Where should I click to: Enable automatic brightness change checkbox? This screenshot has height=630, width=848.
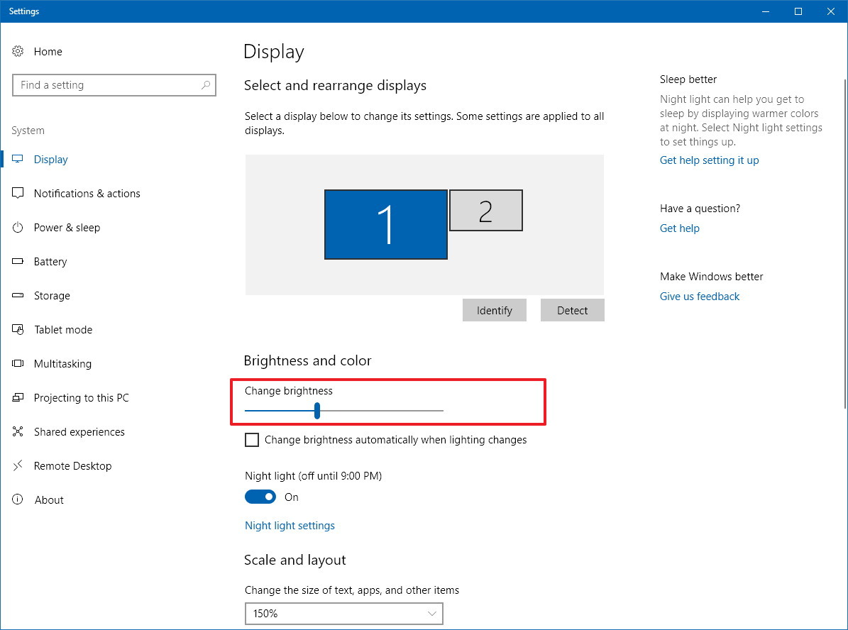coord(252,440)
